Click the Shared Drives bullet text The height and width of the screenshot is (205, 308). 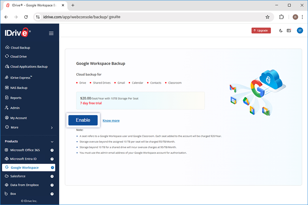tap(102, 83)
